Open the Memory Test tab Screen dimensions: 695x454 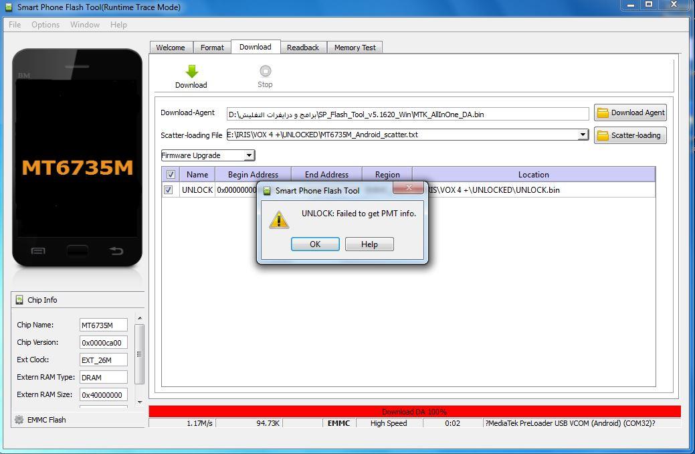(x=355, y=48)
